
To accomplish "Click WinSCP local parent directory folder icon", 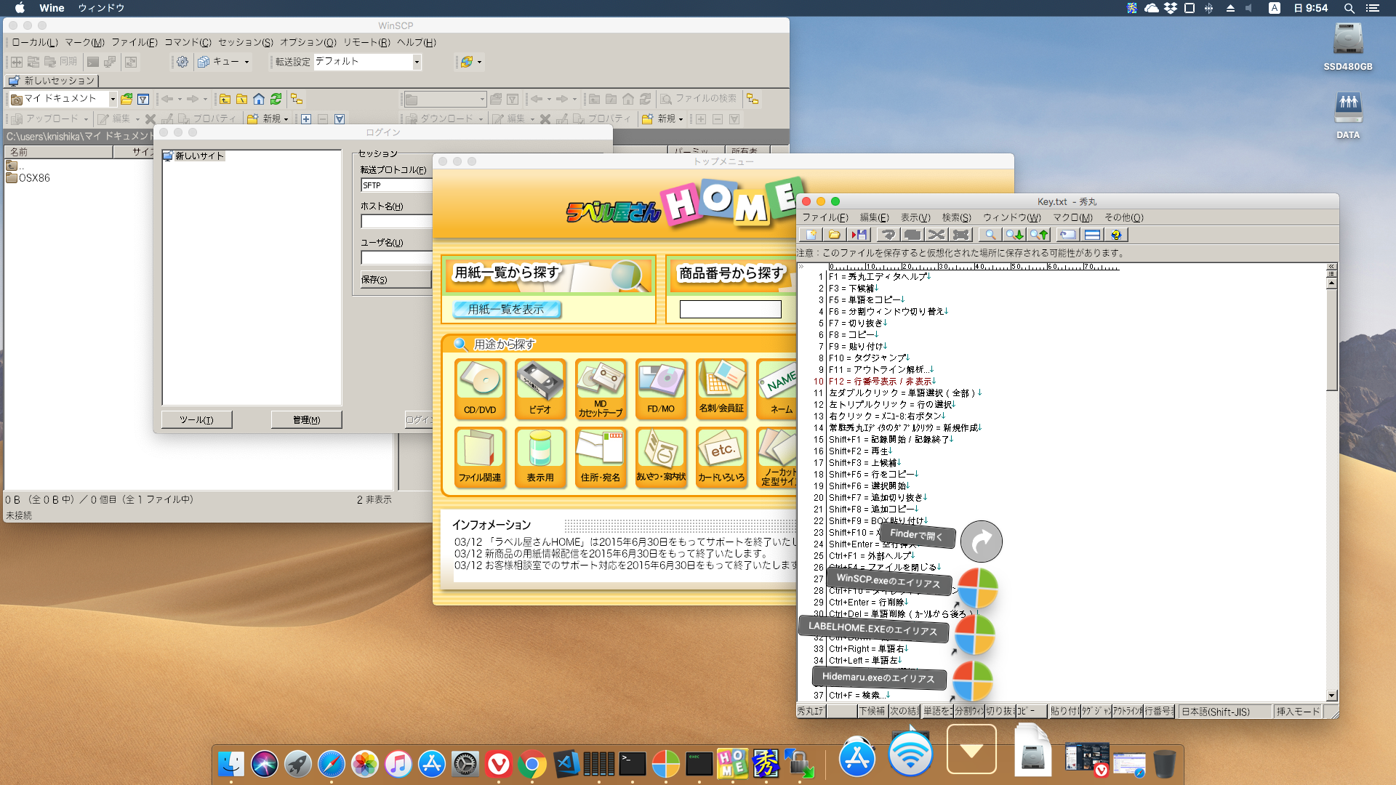I will [x=225, y=99].
